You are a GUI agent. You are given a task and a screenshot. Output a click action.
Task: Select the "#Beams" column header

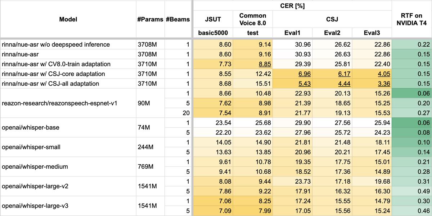tap(178, 19)
